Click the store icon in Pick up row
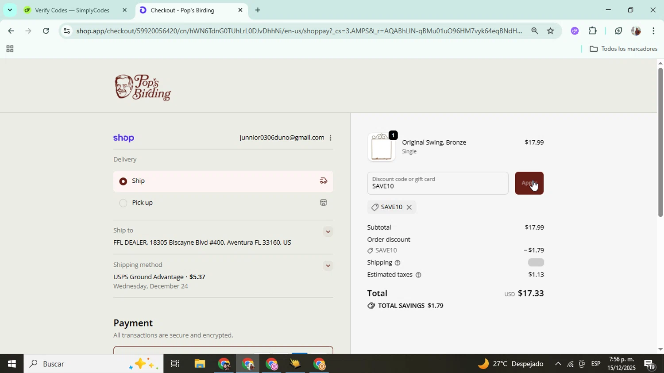Image resolution: width=664 pixels, height=373 pixels. (x=324, y=203)
